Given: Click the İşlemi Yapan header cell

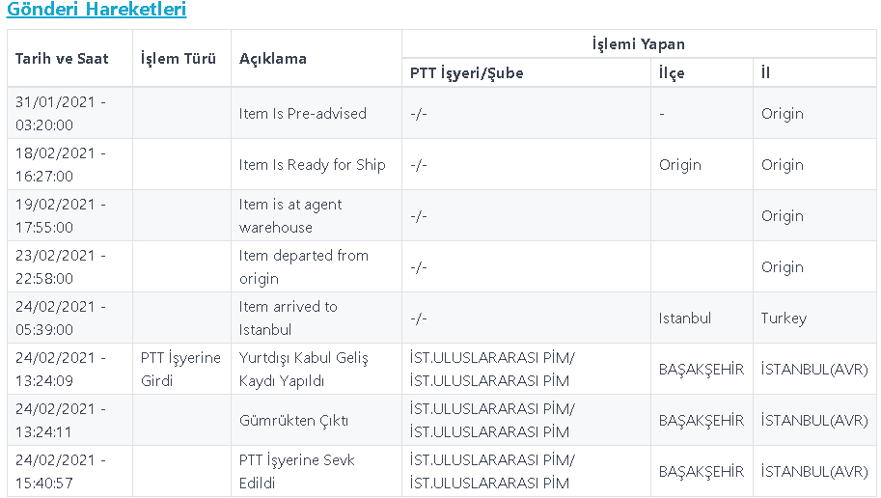Looking at the screenshot, I should [639, 43].
